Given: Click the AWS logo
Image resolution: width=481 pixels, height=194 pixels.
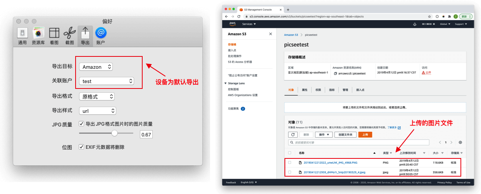Looking at the screenshot, I should (x=233, y=24).
